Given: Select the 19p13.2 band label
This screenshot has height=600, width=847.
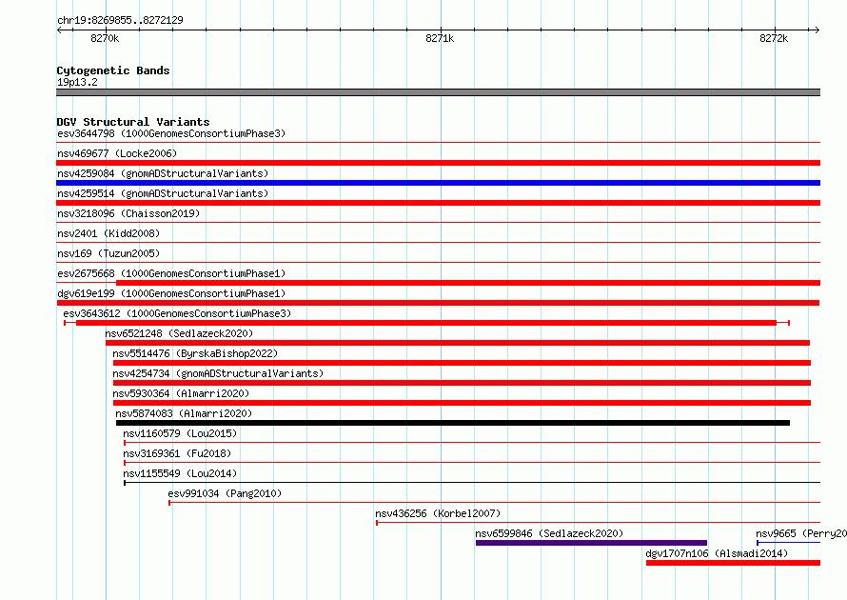Looking at the screenshot, I should click(x=77, y=82).
